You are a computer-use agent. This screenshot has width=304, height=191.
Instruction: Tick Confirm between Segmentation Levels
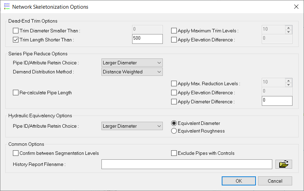click(x=16, y=153)
